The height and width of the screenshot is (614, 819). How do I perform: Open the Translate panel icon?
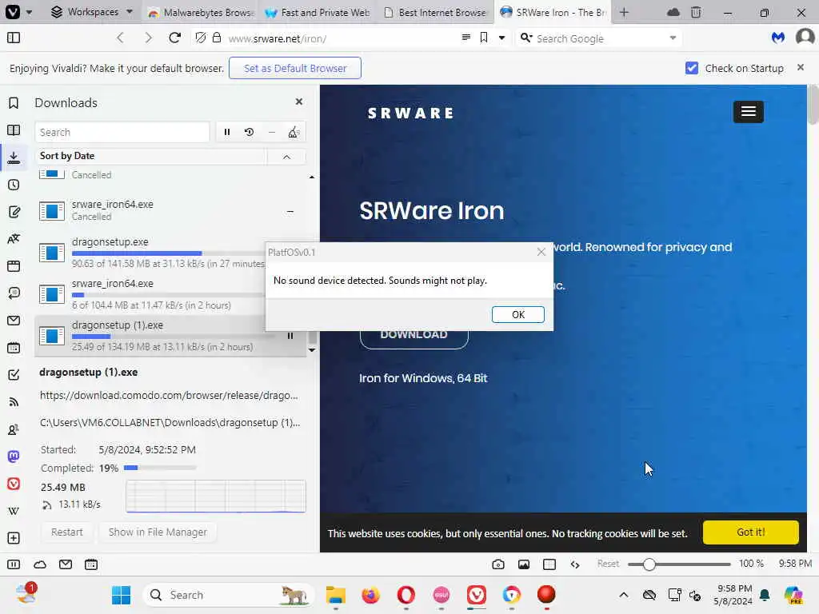14,238
